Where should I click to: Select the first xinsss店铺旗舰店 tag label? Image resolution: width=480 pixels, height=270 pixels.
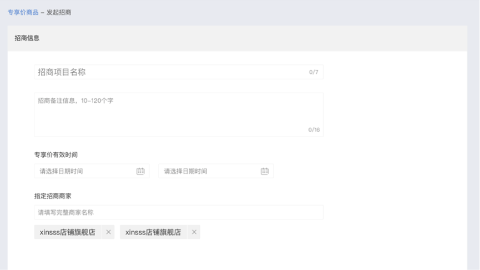pos(67,232)
